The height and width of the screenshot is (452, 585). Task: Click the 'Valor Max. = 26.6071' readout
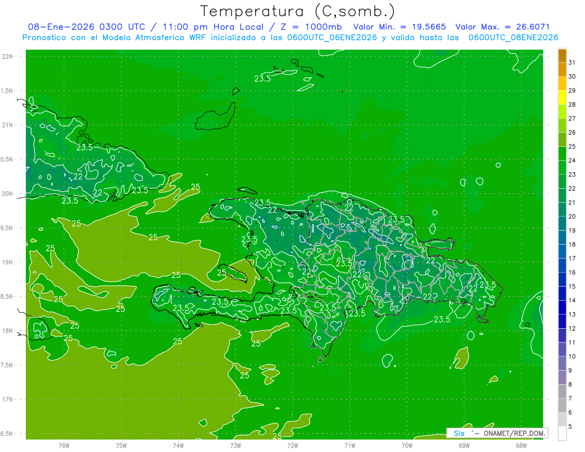503,27
